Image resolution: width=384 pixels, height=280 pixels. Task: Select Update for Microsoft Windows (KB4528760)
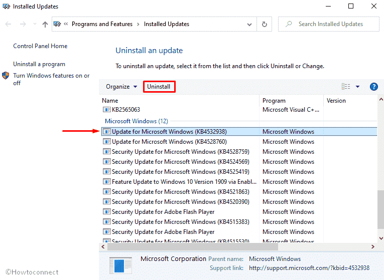(239, 142)
